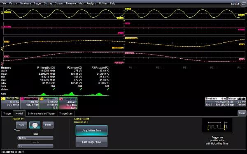Set Holdoff by None
Screen dimensions: 247x154
click(x=21, y=125)
